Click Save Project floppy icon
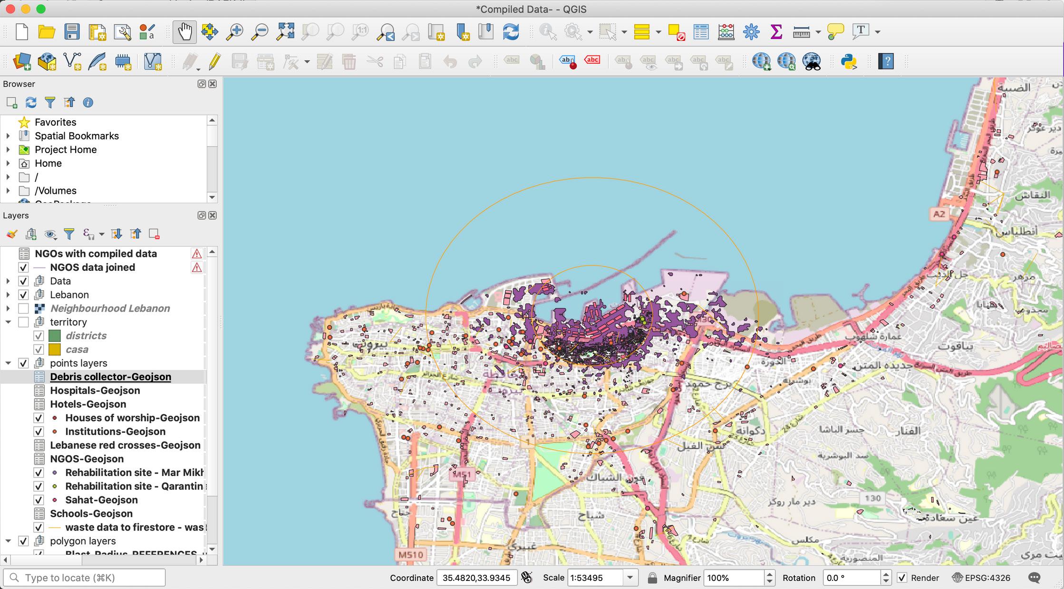Screen dimensions: 1064x589 point(72,32)
